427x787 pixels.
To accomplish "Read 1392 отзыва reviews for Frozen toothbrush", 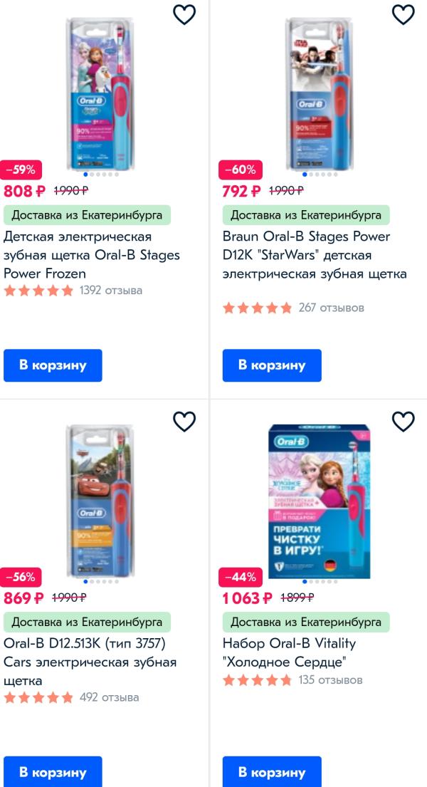I will coord(111,291).
